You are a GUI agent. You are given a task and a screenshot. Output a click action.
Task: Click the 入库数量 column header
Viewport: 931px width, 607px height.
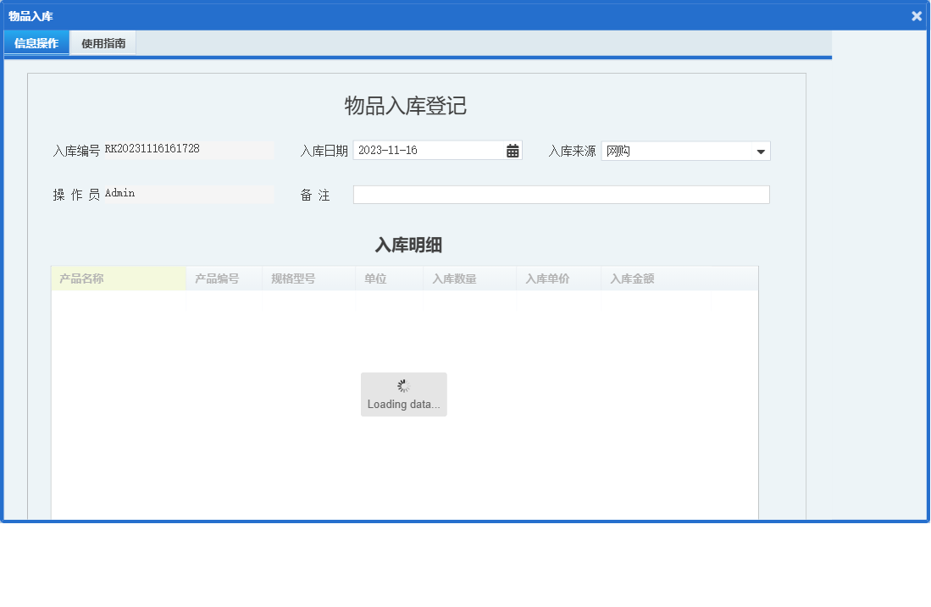pyautogui.click(x=468, y=278)
